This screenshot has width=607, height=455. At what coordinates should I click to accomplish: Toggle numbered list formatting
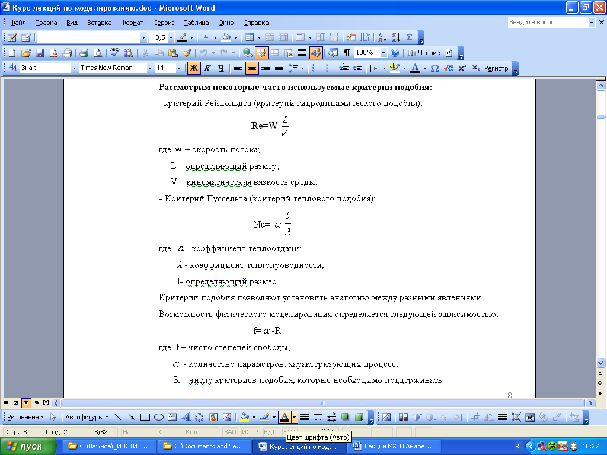317,68
